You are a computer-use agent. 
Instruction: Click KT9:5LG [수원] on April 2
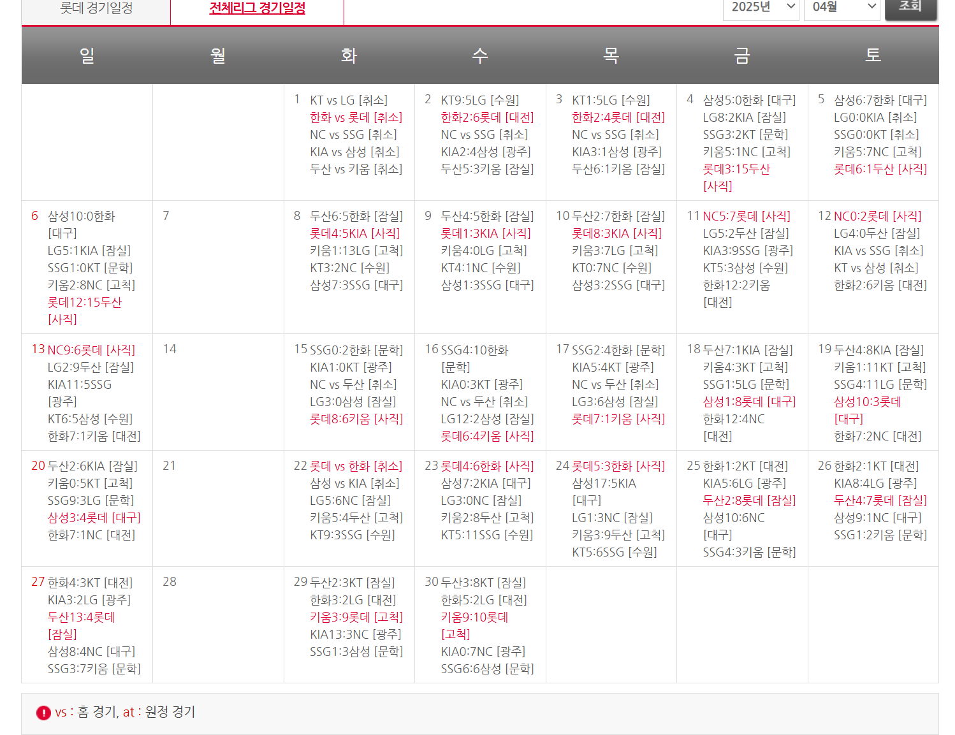pyautogui.click(x=480, y=100)
